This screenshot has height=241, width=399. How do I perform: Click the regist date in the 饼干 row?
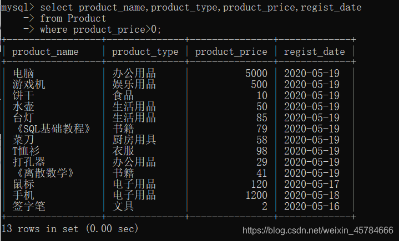coord(312,96)
